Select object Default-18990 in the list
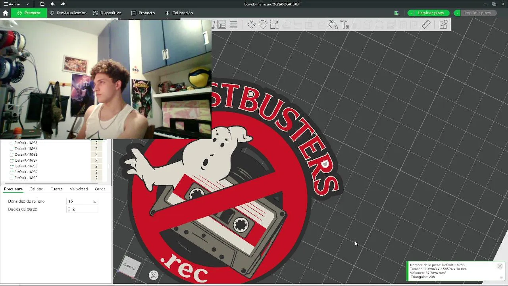The width and height of the screenshot is (508, 286). click(x=26, y=178)
